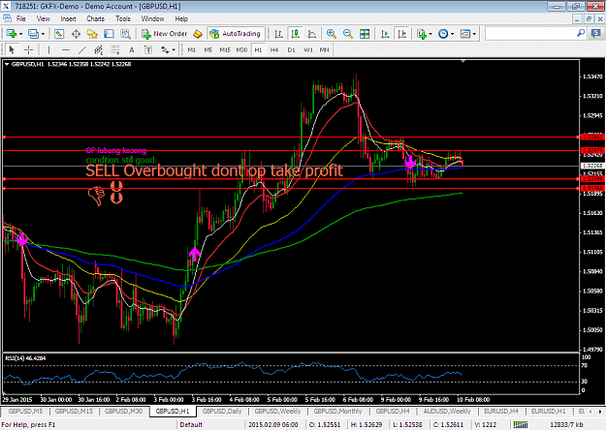606x430 pixels.
Task: Expand the GBPUSD,H1 chart title triangle
Action: 7,65
